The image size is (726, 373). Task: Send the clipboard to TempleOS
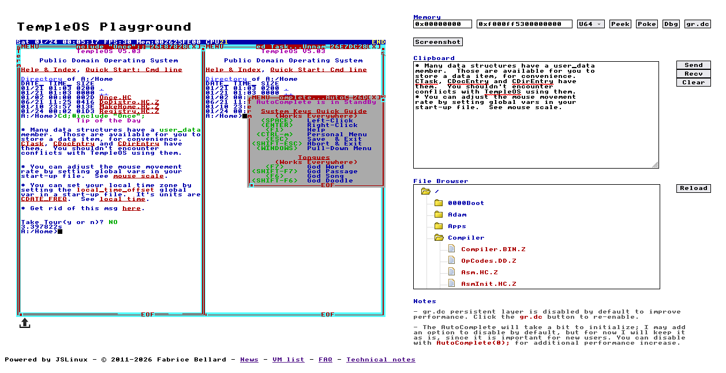coord(694,65)
